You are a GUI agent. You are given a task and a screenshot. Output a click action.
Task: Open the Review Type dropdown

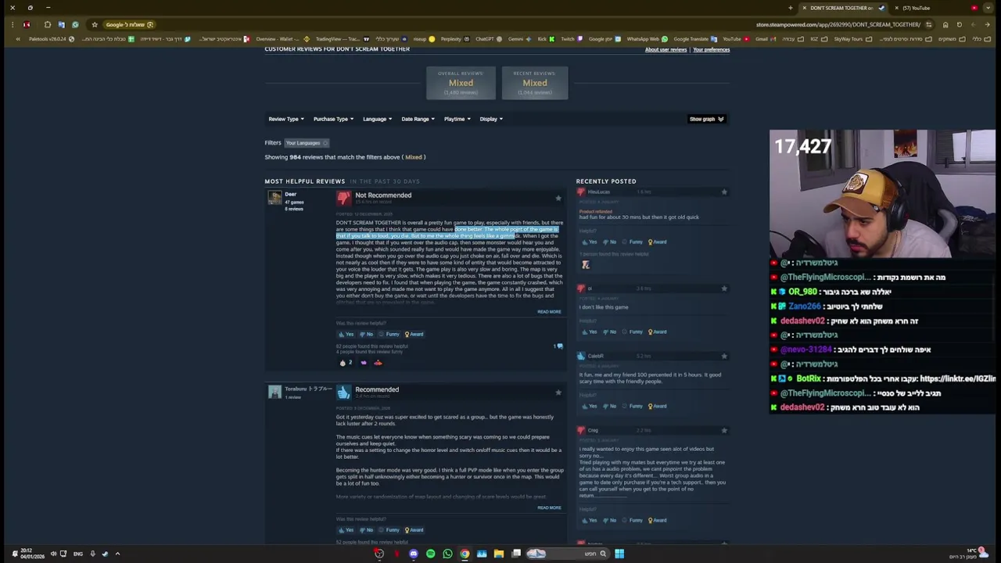[286, 119]
